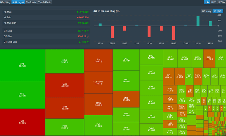Select the Nước ngoài tab
The width and height of the screenshot is (226, 136).
point(18,2)
